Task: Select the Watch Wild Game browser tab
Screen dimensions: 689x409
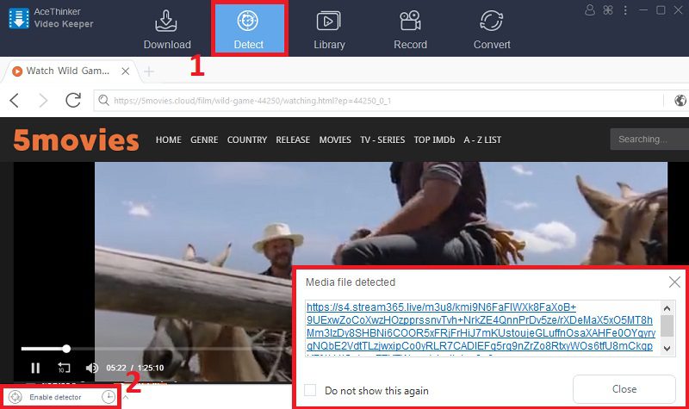Action: pyautogui.click(x=69, y=71)
